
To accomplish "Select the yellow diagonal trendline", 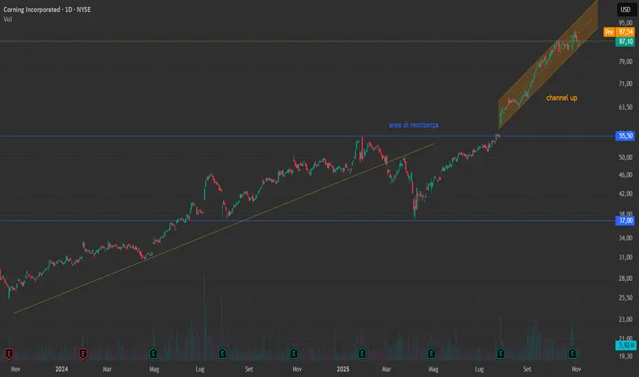I will (x=224, y=228).
